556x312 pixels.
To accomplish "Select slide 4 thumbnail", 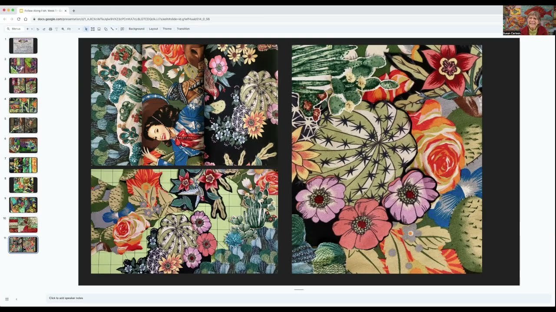I will click(23, 105).
